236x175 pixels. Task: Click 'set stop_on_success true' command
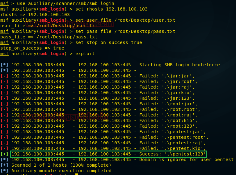pos(109,42)
